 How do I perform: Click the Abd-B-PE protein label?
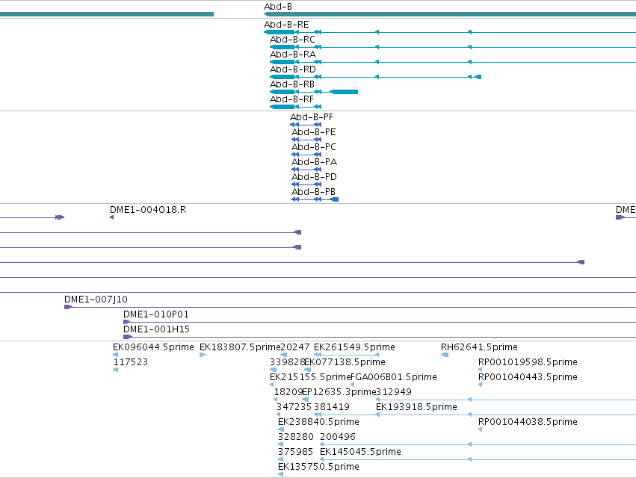pyautogui.click(x=314, y=132)
